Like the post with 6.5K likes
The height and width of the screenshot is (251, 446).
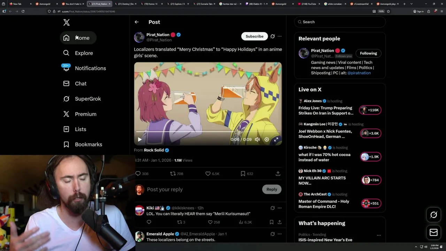(212, 174)
